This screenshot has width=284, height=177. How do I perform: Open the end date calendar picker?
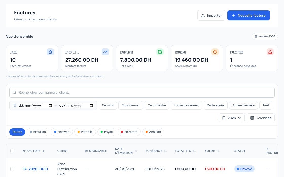91,105
